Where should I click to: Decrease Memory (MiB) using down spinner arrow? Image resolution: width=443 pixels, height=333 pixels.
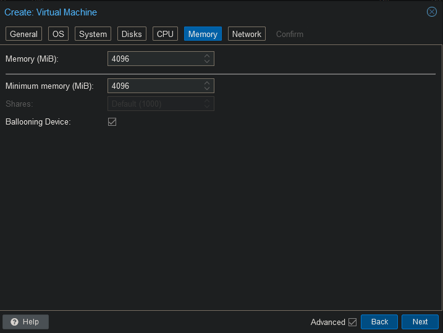tap(208, 62)
